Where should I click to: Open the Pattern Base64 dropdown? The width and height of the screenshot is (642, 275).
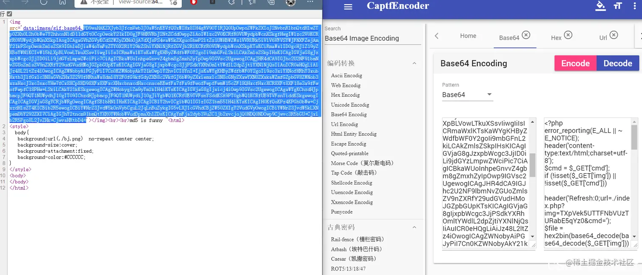click(467, 95)
